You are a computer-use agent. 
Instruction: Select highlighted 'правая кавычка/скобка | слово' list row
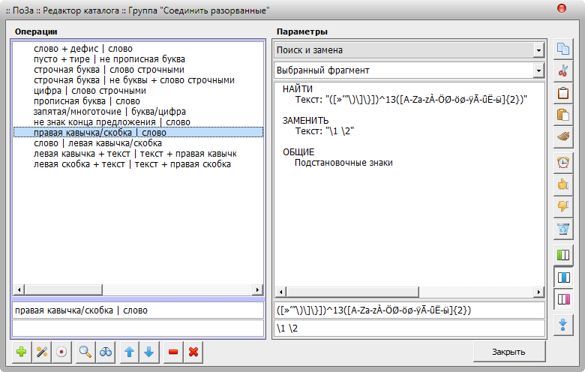139,133
